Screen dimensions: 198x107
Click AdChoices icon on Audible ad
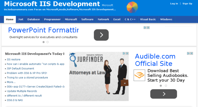tap(188, 53)
